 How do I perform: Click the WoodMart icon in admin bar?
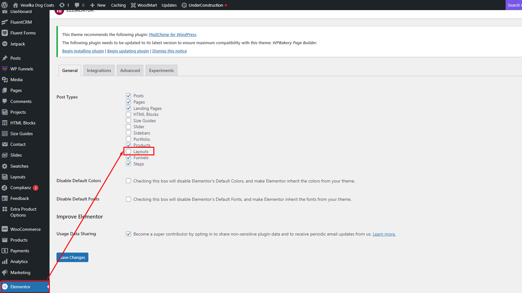[x=133, y=5]
